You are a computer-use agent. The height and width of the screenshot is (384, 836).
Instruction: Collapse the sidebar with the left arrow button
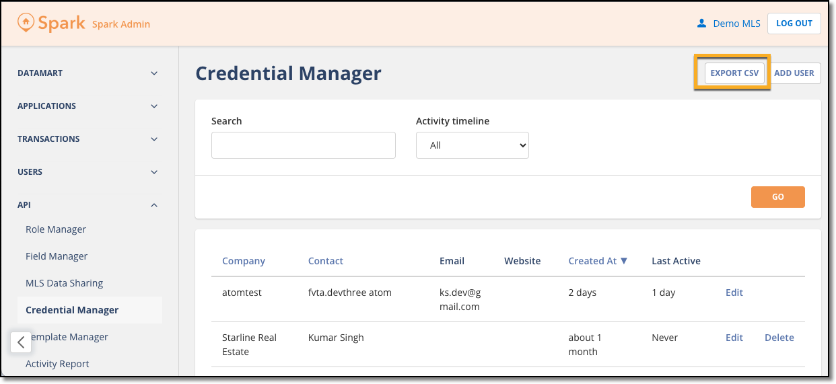(21, 342)
